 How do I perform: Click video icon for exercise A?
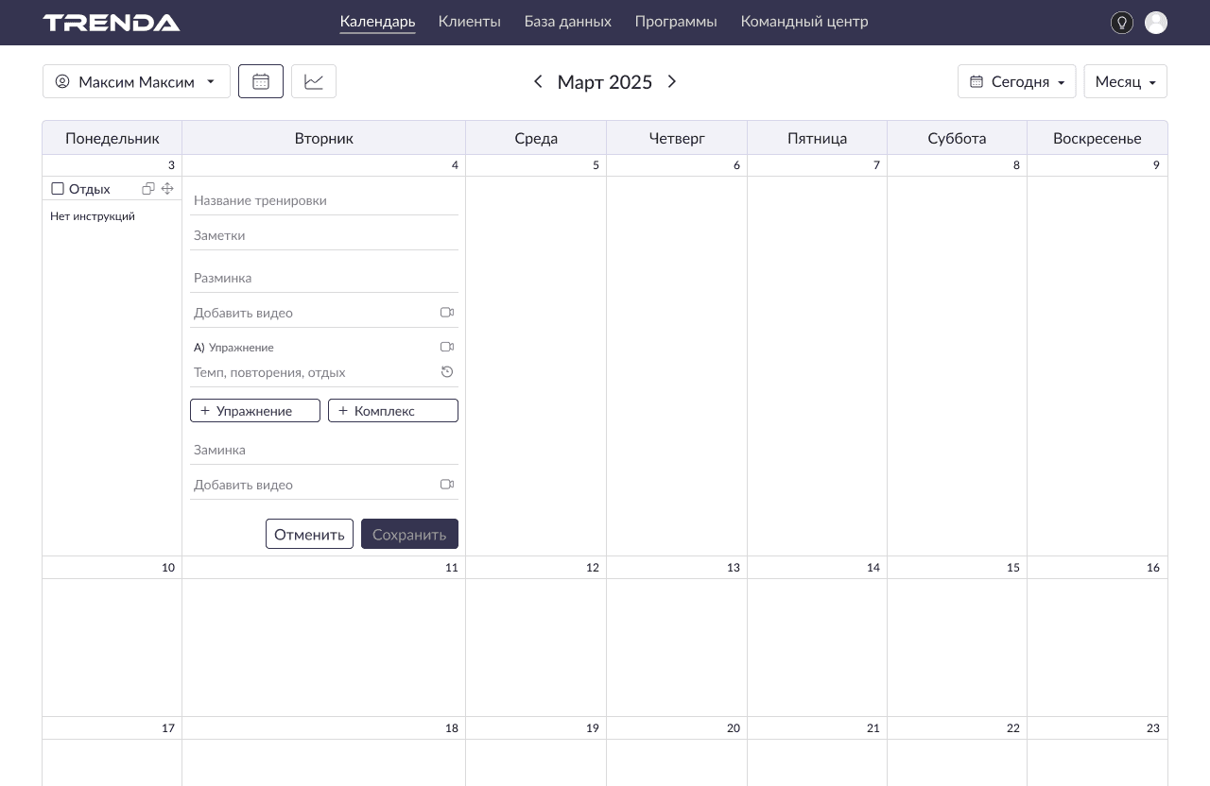447,348
